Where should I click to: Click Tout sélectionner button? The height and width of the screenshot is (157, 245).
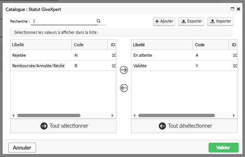click(64, 126)
